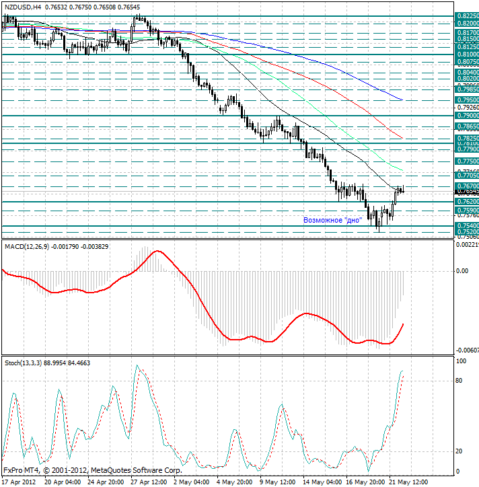479x487 pixels.
Task: Click the 27 Apr 12:00 time label
Action: click(x=149, y=482)
